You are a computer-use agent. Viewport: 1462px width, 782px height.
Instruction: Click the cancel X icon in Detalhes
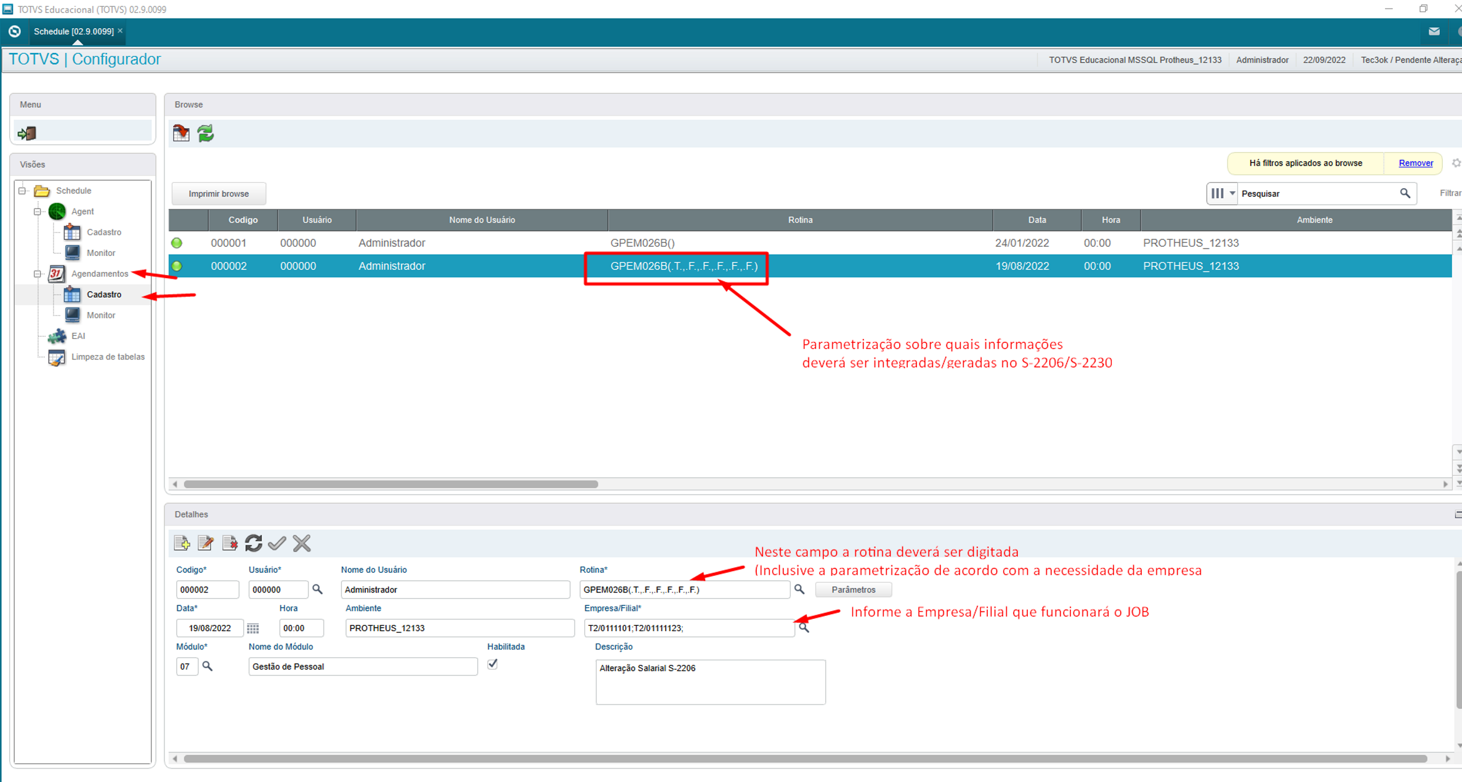coord(302,543)
